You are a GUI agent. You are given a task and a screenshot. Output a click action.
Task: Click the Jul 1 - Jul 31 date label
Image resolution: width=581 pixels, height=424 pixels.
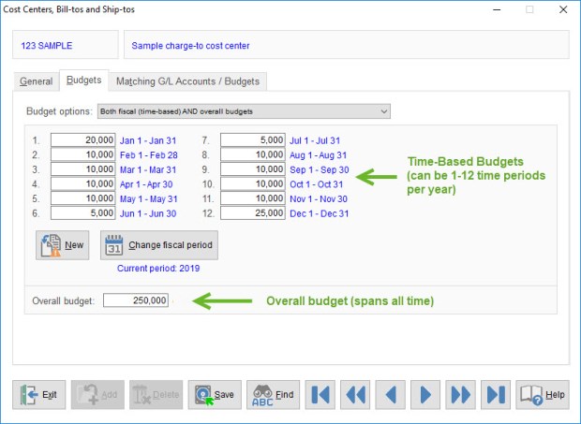pyautogui.click(x=315, y=141)
